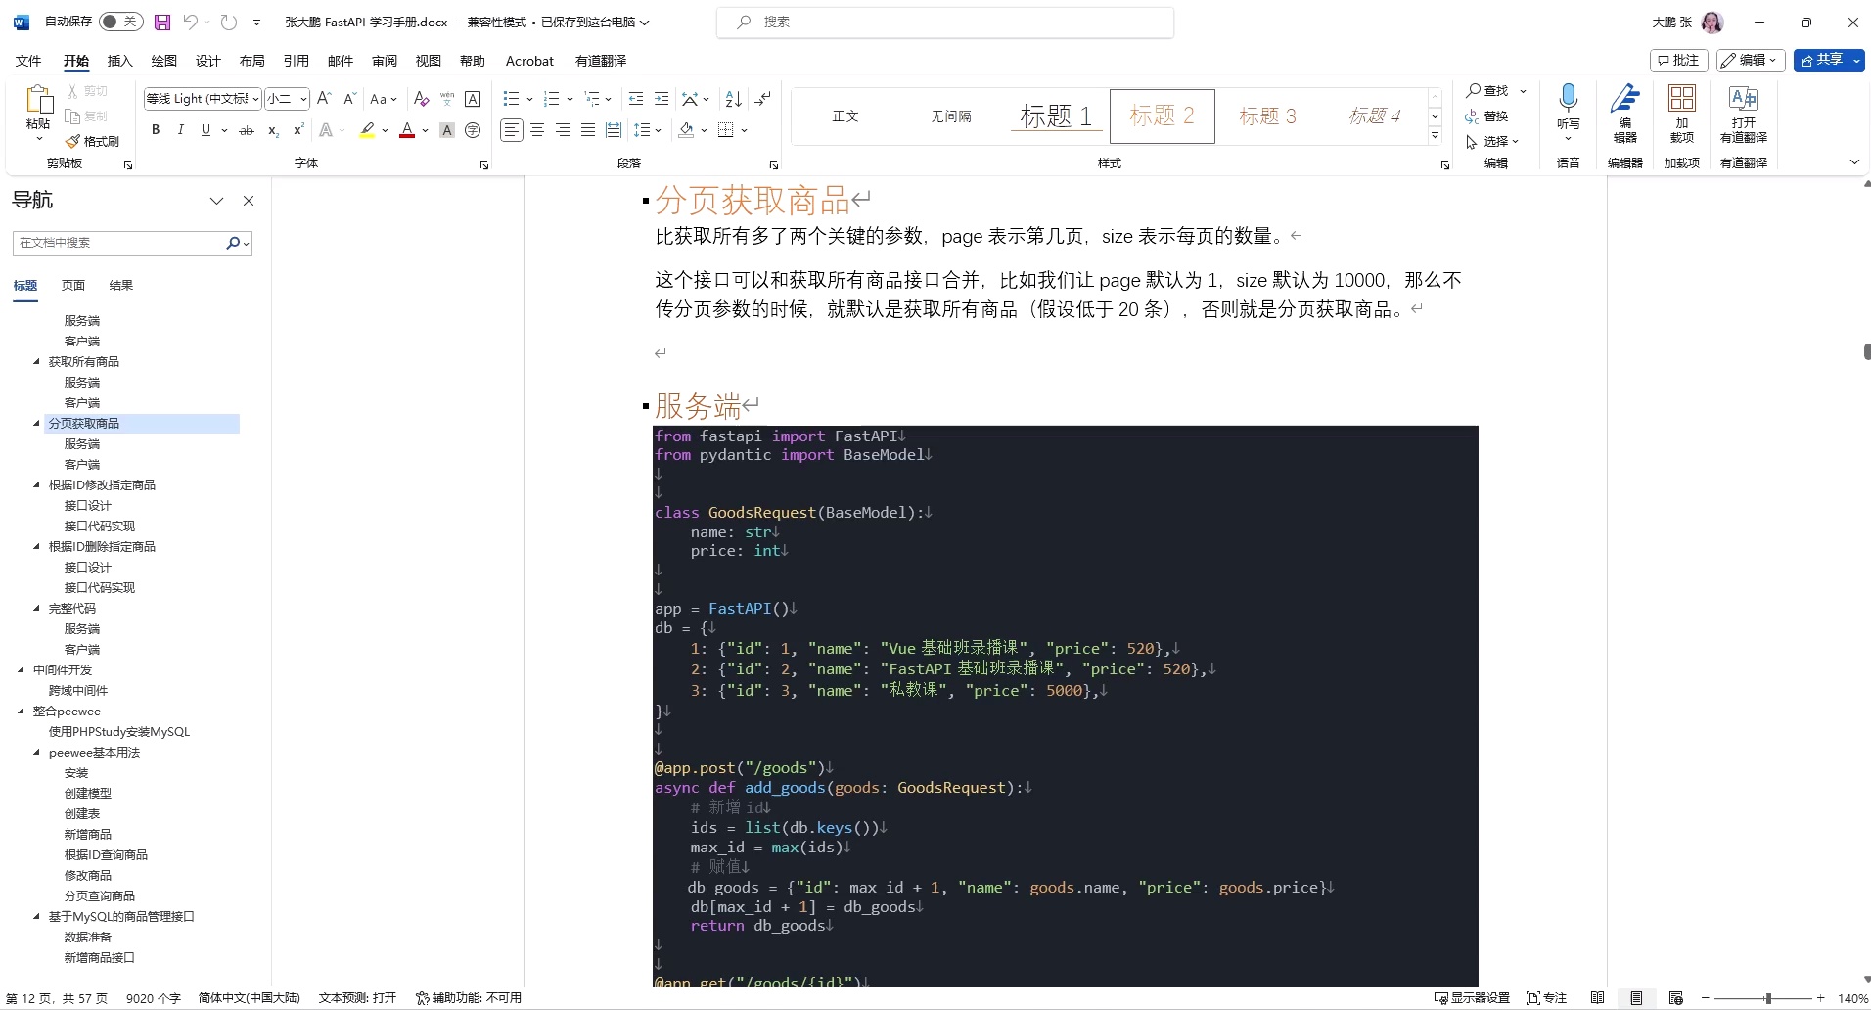Viewport: 1871px width, 1010px height.
Task: Open Add-ins (加载项) from the ribbon
Action: tap(1682, 115)
